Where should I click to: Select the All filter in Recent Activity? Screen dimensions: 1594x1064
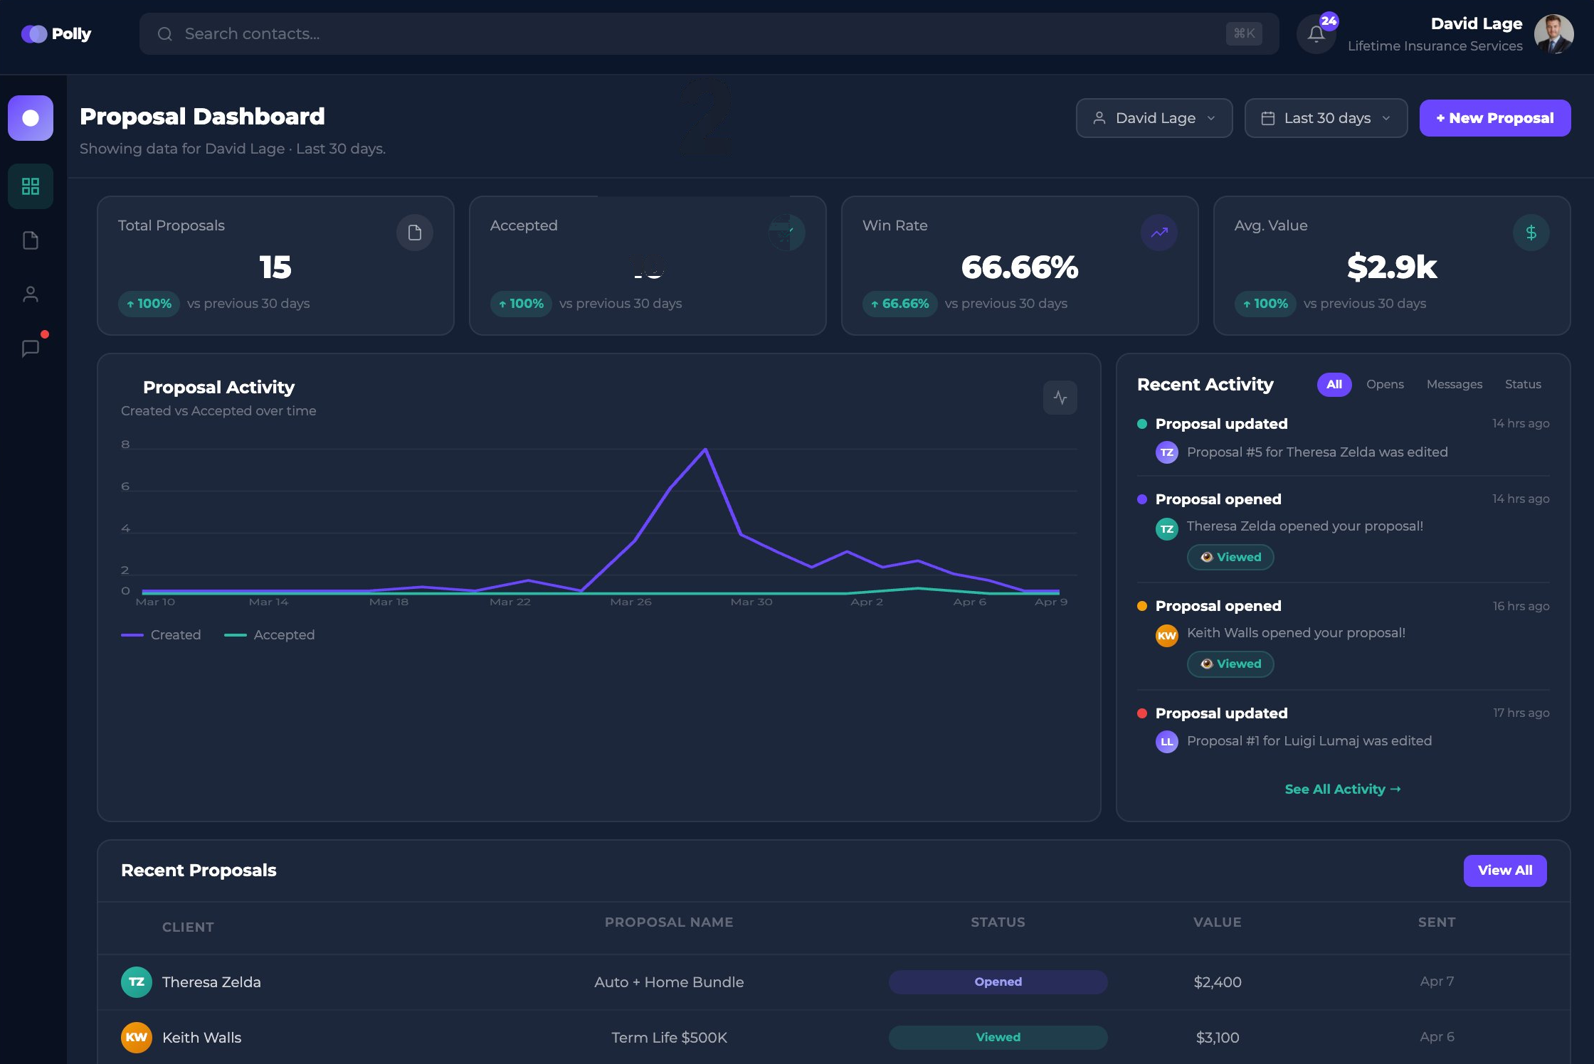click(1334, 384)
